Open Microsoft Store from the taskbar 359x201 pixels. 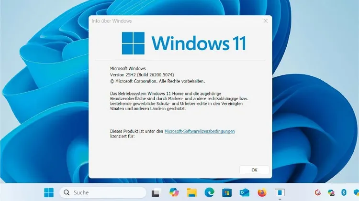227,192
